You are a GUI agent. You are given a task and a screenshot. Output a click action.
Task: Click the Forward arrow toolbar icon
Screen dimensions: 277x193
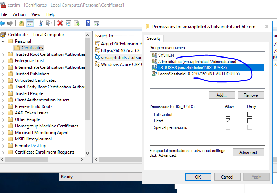pyautogui.click(x=10, y=23)
